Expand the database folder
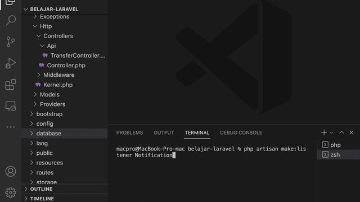 tap(31, 134)
